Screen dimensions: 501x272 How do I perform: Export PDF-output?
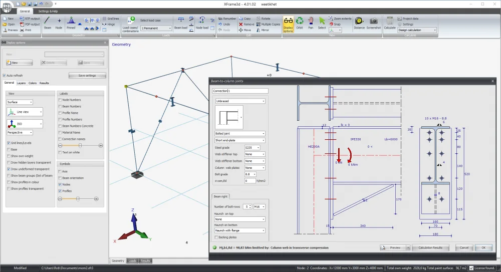click(x=30, y=24)
